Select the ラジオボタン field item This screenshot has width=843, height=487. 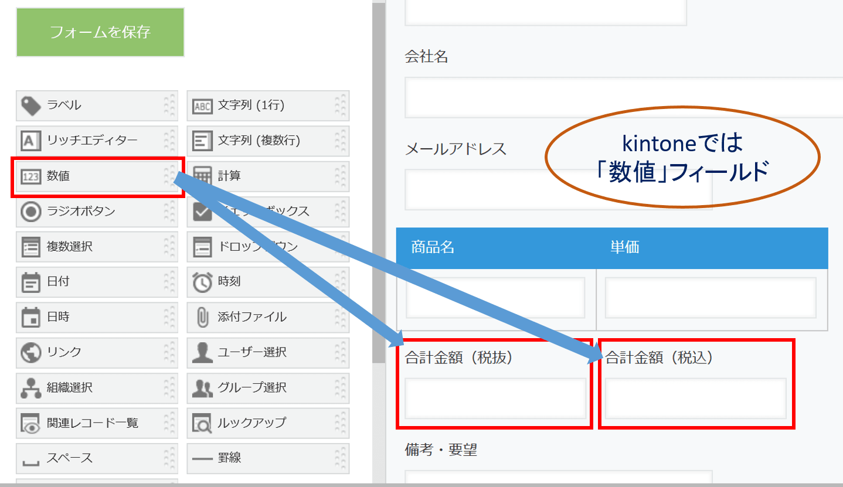97,211
